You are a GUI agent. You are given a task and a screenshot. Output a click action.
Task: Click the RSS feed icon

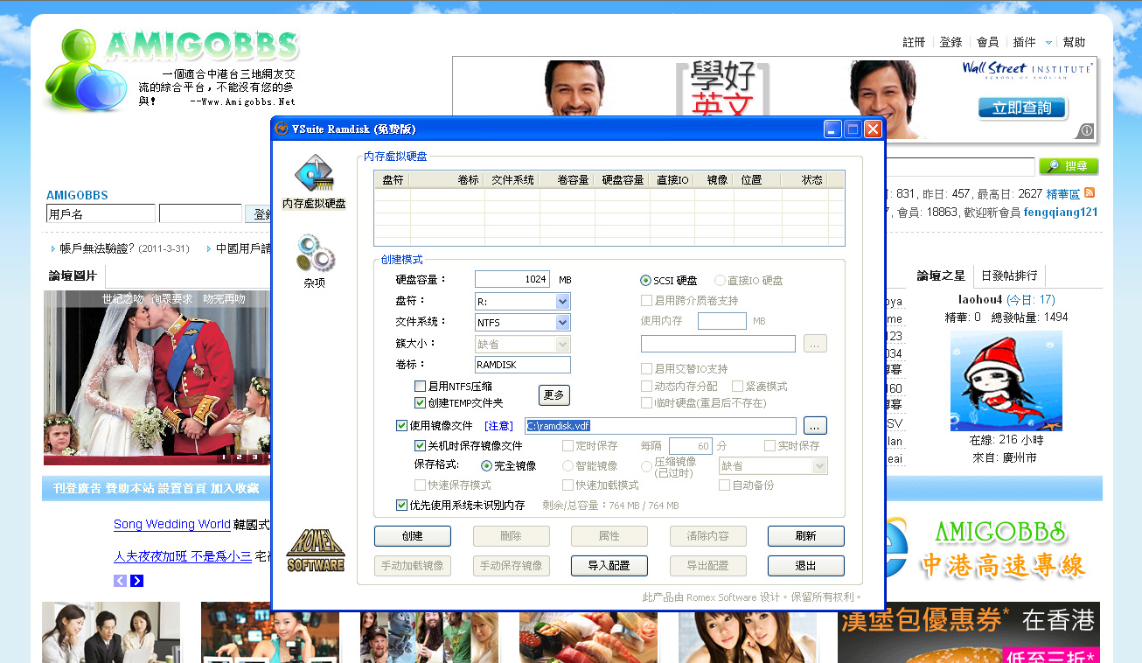tap(1090, 193)
